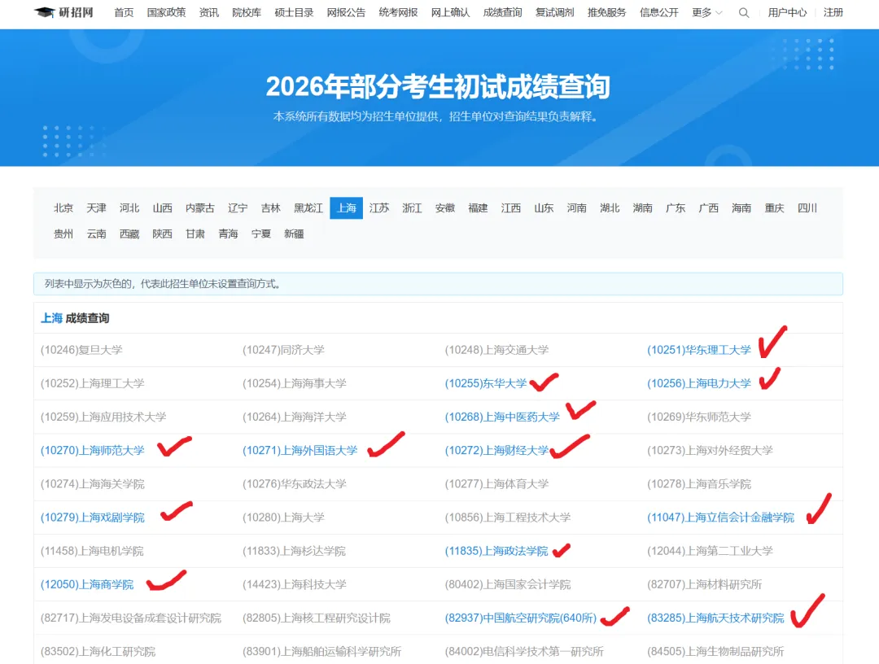Open (11835)上海政法学院 score query link
Image resolution: width=879 pixels, height=664 pixels.
[x=496, y=551]
